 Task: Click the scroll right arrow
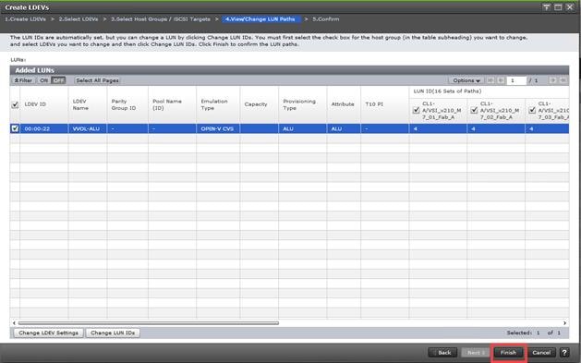click(x=564, y=323)
